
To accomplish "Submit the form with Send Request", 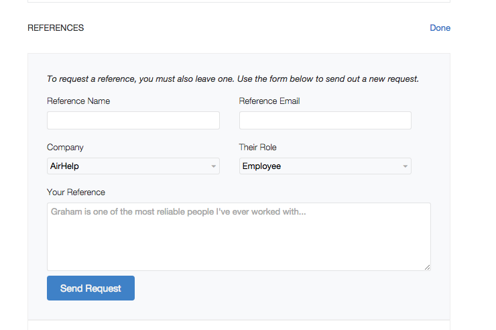I will click(x=90, y=288).
